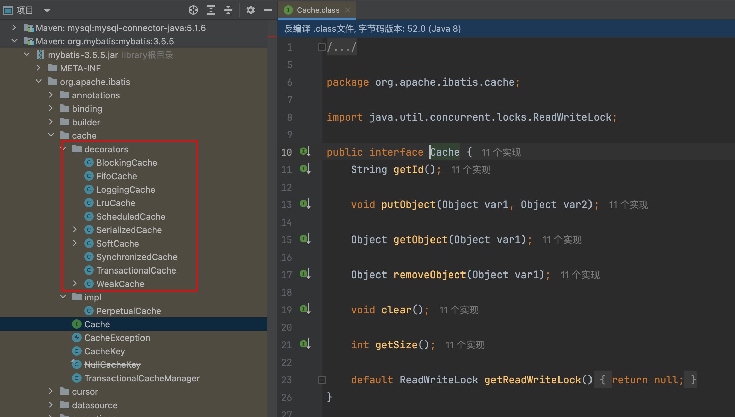Expand the SerializedCache class node
This screenshot has width=735, height=417.
tap(75, 229)
